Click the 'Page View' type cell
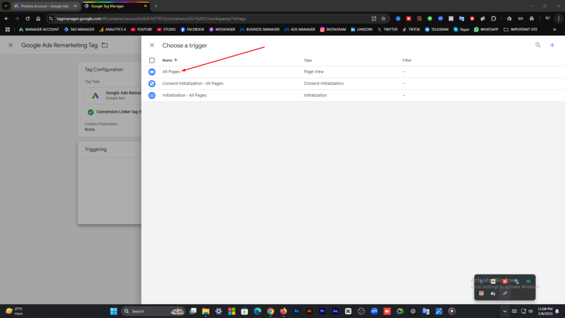This screenshot has width=565, height=318. coord(313,72)
